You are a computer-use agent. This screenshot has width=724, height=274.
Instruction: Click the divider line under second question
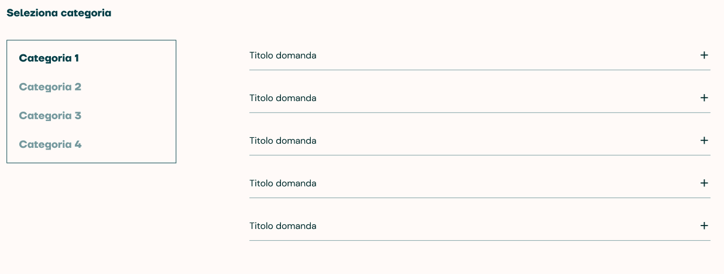(x=480, y=113)
